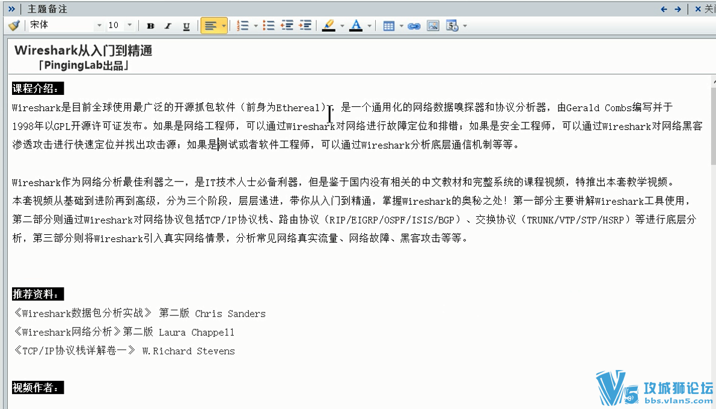Open the 宋体 font name dropdown
This screenshot has width=716, height=409.
(99, 26)
